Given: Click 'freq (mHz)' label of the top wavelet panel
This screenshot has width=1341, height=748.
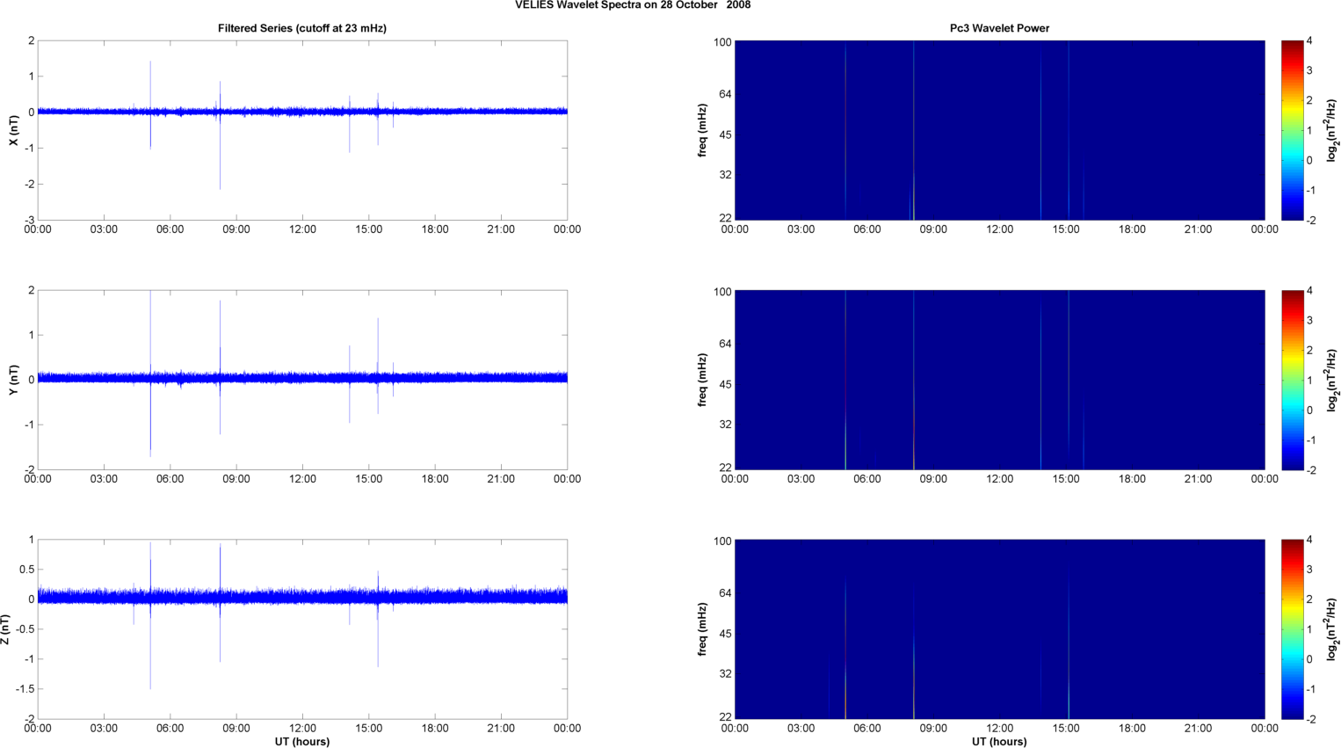Looking at the screenshot, I should click(703, 130).
